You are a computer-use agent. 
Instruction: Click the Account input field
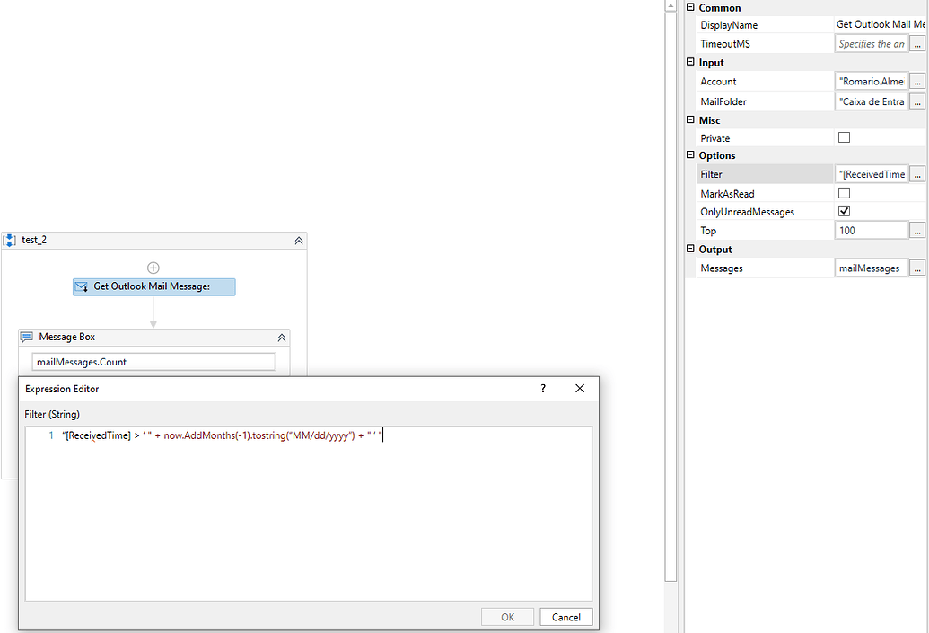click(872, 82)
